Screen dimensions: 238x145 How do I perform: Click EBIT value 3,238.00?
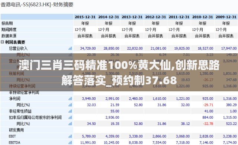point(230,136)
